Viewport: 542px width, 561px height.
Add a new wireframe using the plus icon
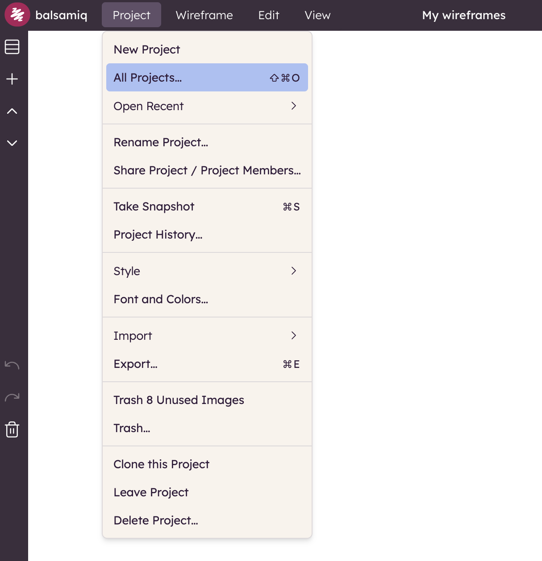(x=12, y=78)
